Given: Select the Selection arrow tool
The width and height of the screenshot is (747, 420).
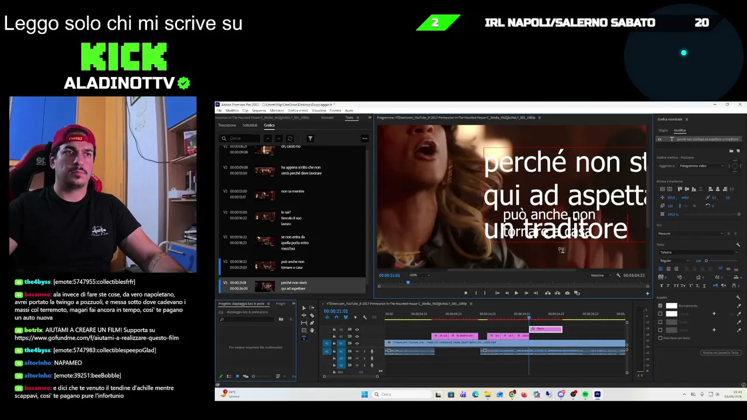Looking at the screenshot, I should [303, 307].
